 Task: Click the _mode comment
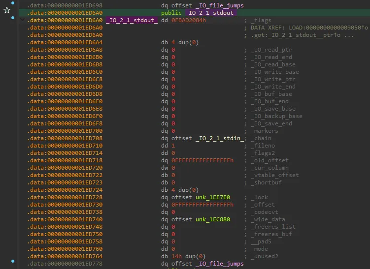coord(259,249)
